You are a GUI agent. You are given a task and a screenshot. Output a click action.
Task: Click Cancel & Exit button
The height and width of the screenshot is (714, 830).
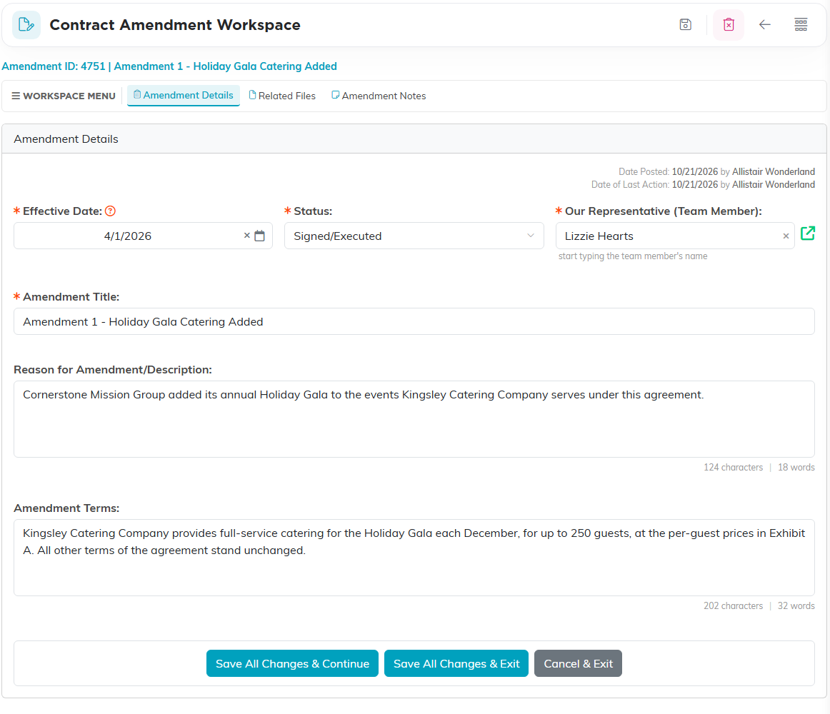[578, 663]
